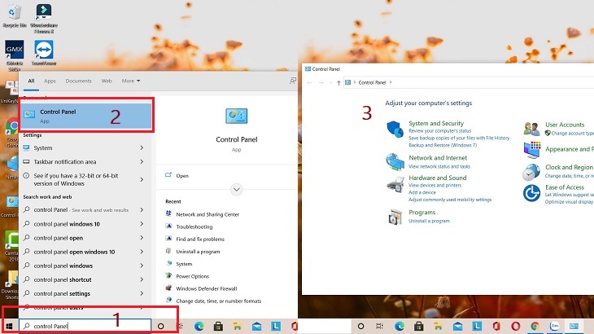Click the Cortana circle in left taskbar
Image resolution: width=594 pixels, height=334 pixels.
(160, 326)
